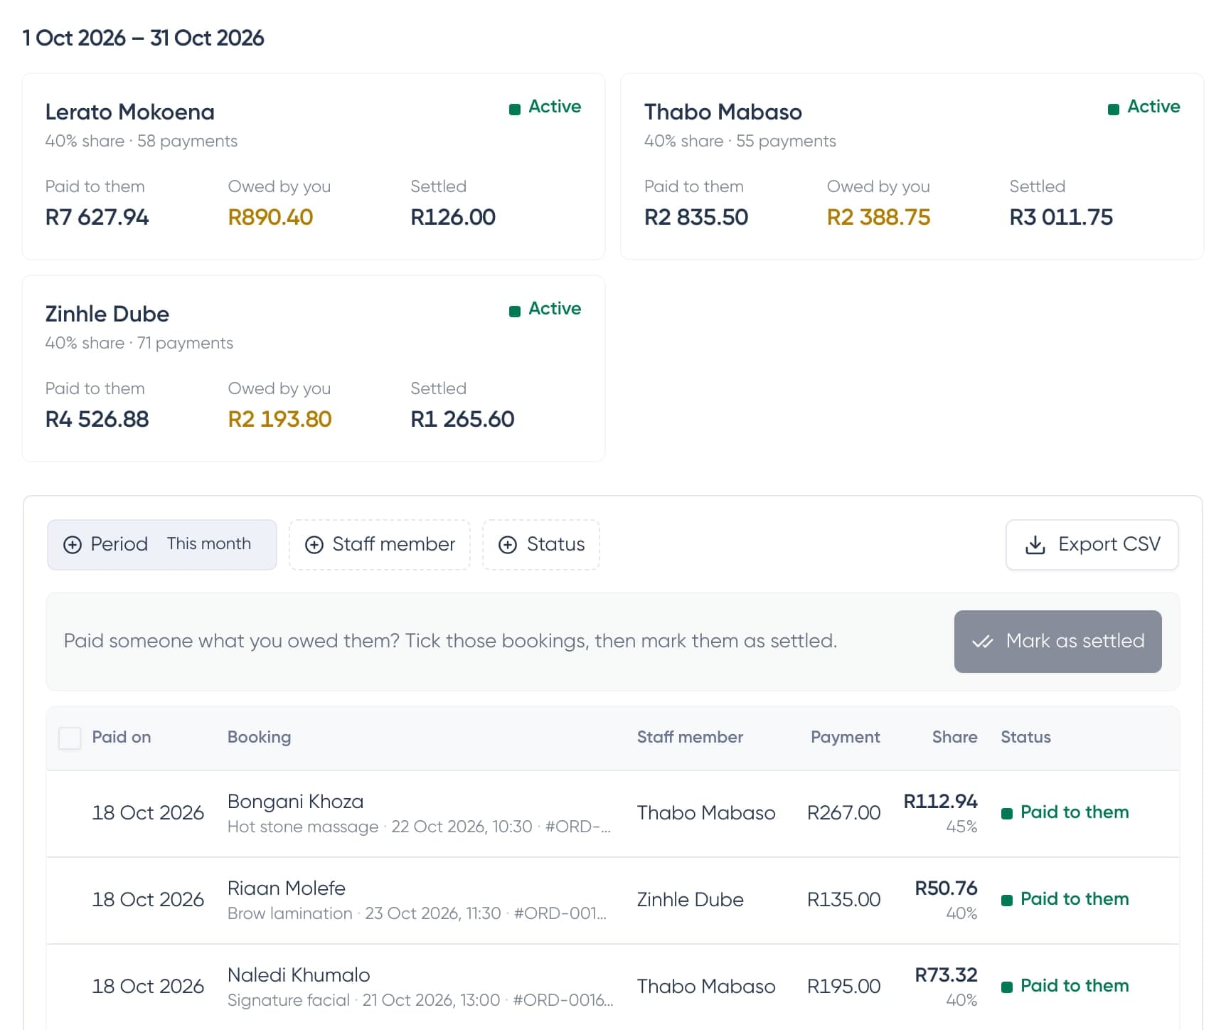Click the green status dot in Bongani Khoza's row
The width and height of the screenshot is (1226, 1030).
pyautogui.click(x=1007, y=814)
